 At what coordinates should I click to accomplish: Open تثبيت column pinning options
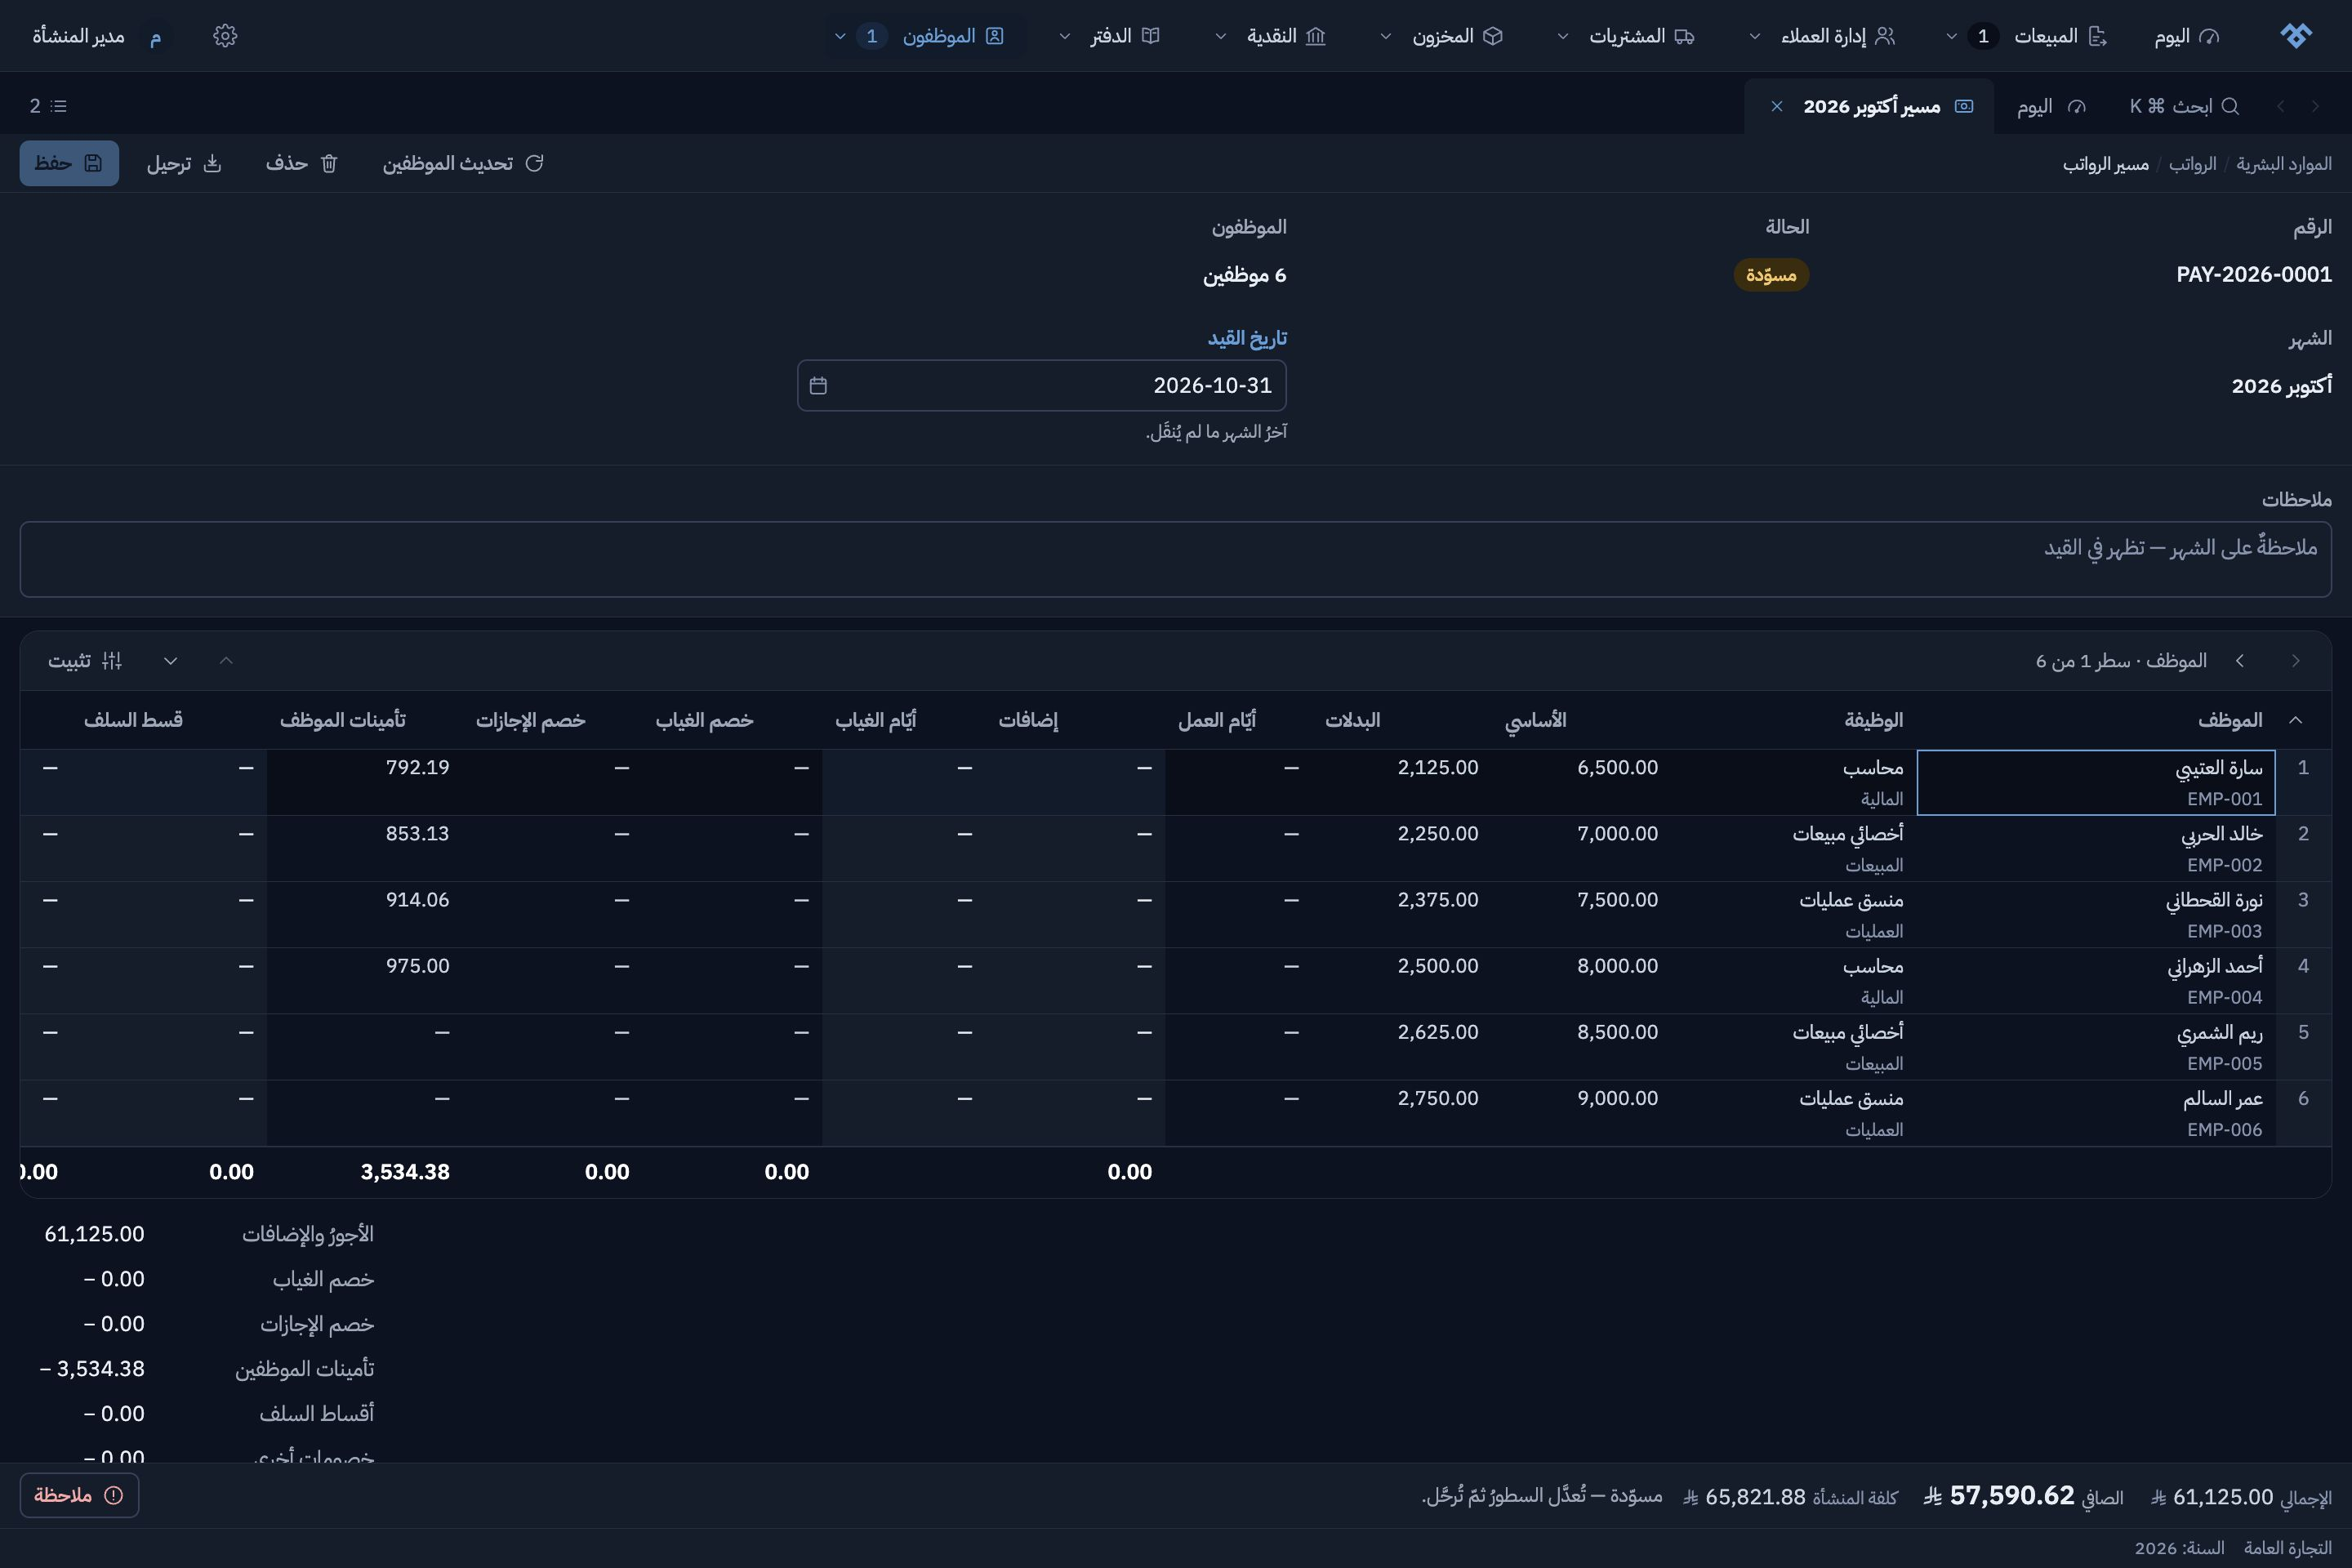pyautogui.click(x=85, y=661)
